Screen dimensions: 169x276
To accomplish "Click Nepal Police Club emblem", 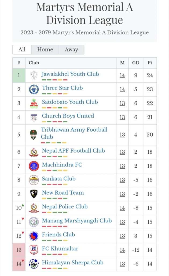I will point(34,208).
